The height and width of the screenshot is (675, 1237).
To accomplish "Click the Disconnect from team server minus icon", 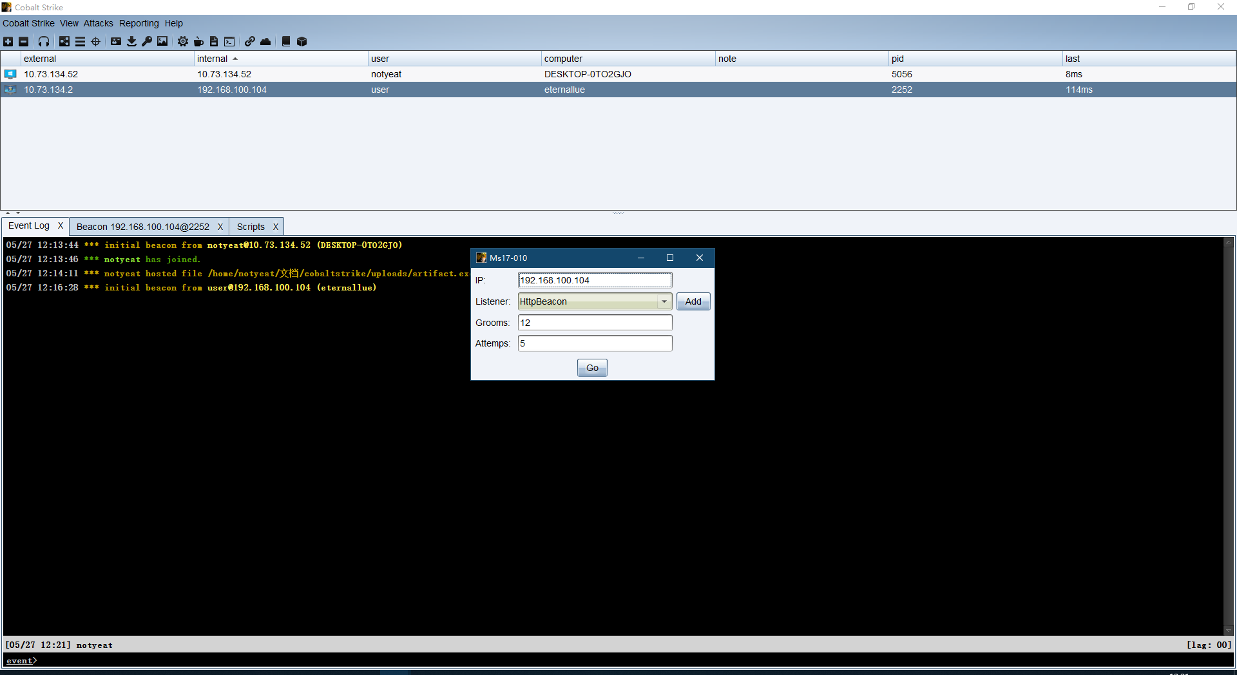I will tap(23, 41).
